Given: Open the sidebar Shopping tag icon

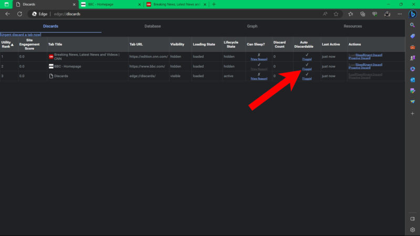Looking at the screenshot, I should point(413,36).
